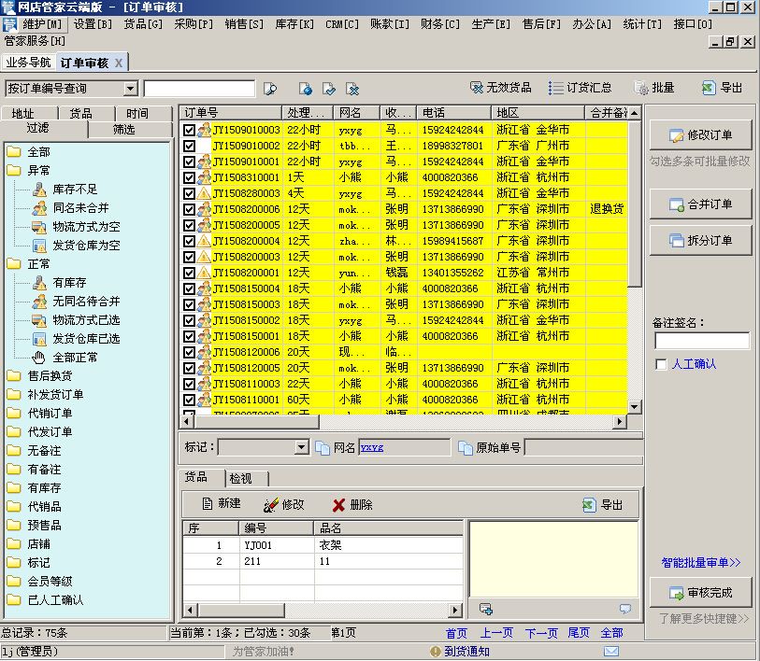Toggle the 人工确认 checkbox
The image size is (760, 661).
661,364
